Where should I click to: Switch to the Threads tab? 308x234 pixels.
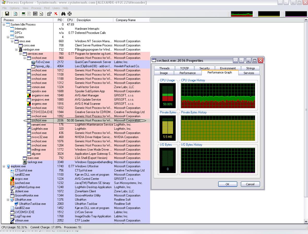pos(164,68)
